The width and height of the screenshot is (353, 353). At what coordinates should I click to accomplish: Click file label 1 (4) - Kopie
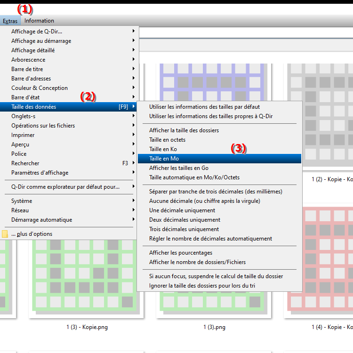(x=332, y=327)
